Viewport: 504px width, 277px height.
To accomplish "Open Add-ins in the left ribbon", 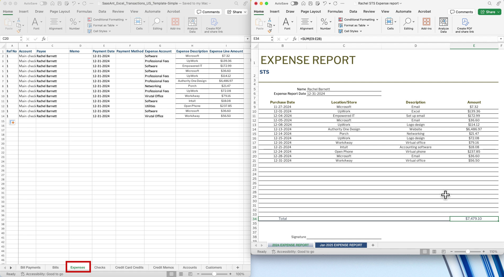I will 175,24.
